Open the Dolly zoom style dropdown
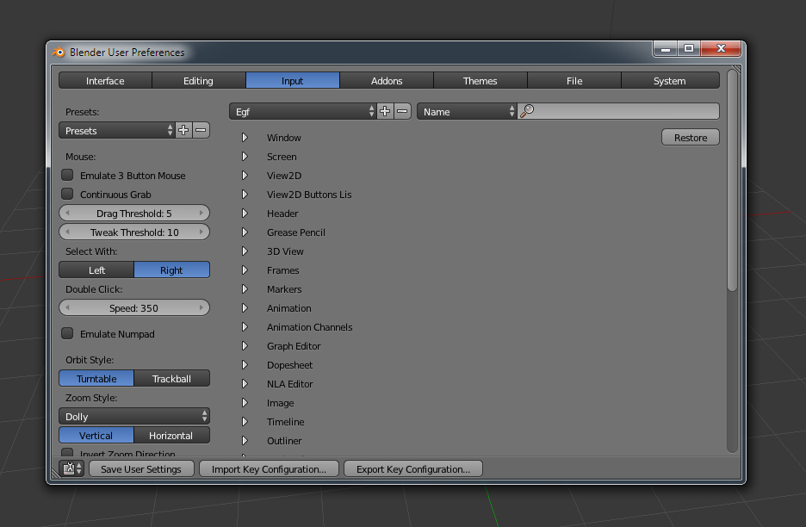The image size is (806, 527). 134,417
